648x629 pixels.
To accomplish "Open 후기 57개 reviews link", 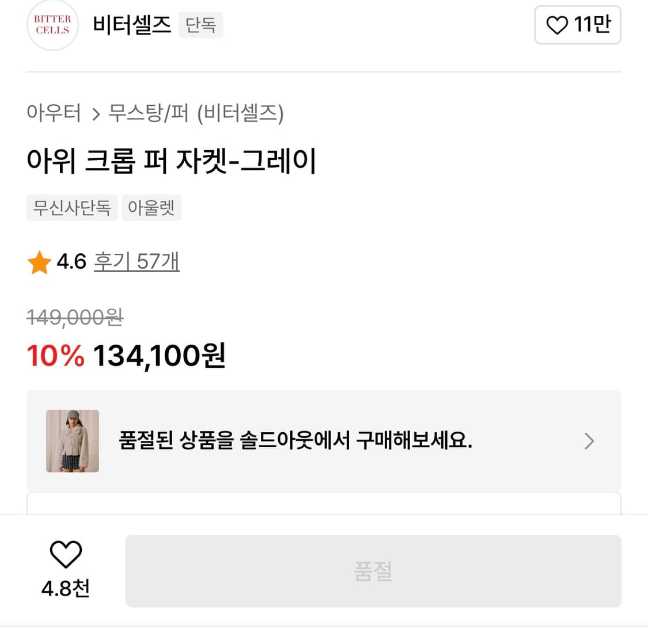I will [136, 261].
